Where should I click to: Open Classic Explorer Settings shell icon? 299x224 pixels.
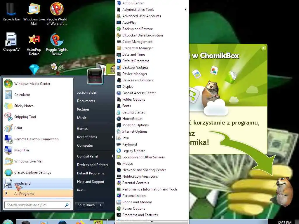[8, 172]
